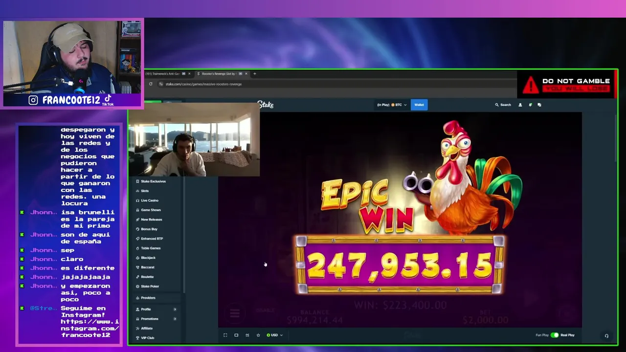Click the Wallet button

pyautogui.click(x=419, y=105)
